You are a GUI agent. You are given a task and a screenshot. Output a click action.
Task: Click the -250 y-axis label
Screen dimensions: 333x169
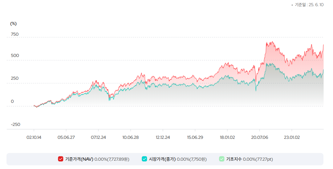coord(15,124)
